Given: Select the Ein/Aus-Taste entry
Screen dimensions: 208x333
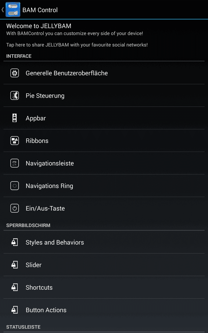Looking at the screenshot, I should [x=104, y=208].
